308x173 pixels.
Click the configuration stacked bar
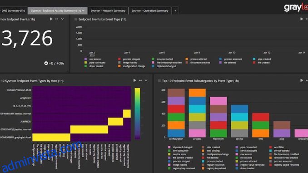tap(176, 113)
